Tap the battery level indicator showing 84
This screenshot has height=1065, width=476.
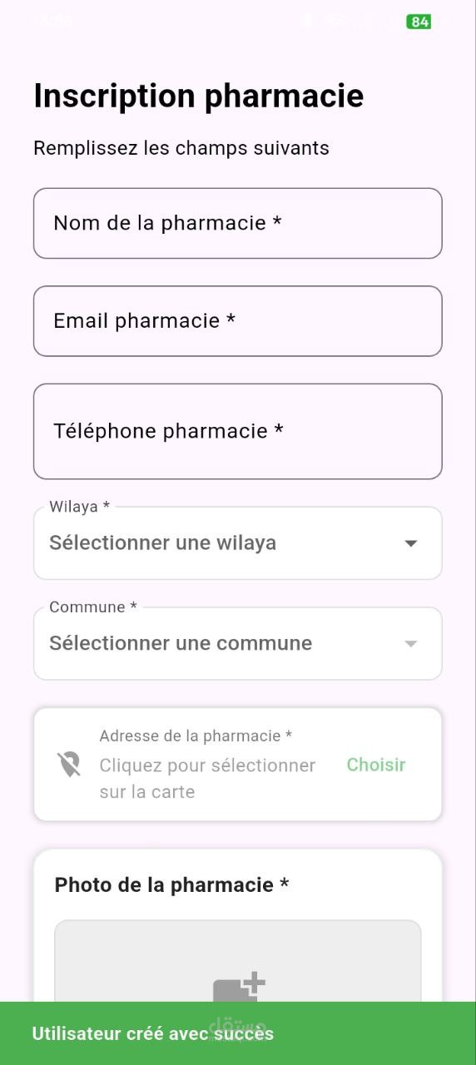419,22
